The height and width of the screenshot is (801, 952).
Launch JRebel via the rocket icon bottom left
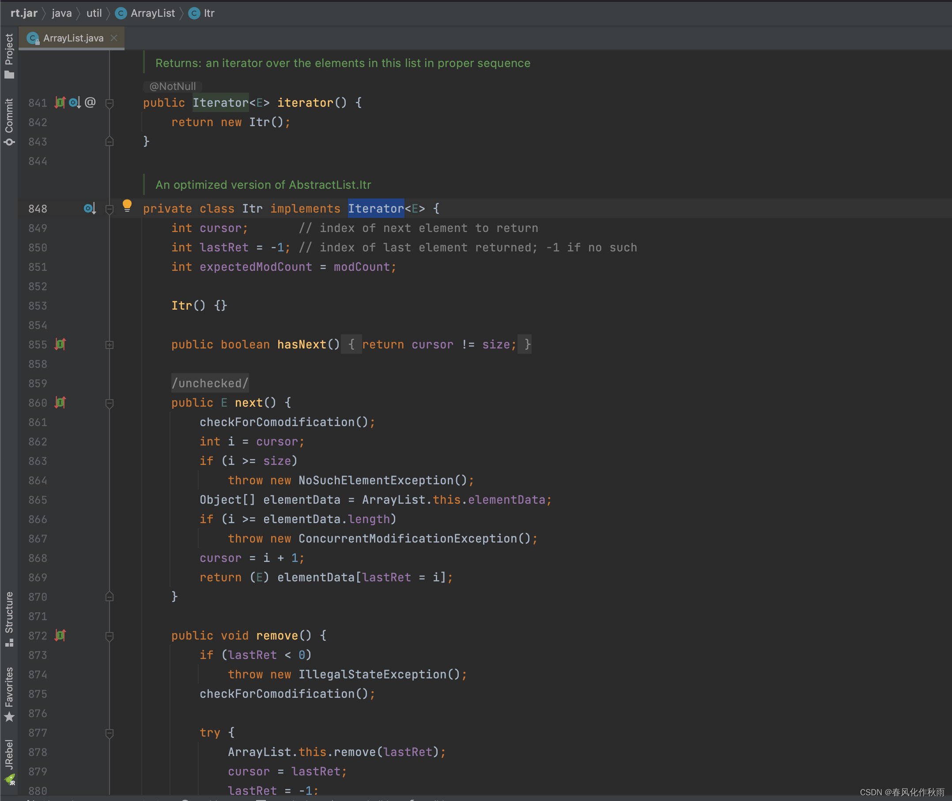[x=9, y=779]
